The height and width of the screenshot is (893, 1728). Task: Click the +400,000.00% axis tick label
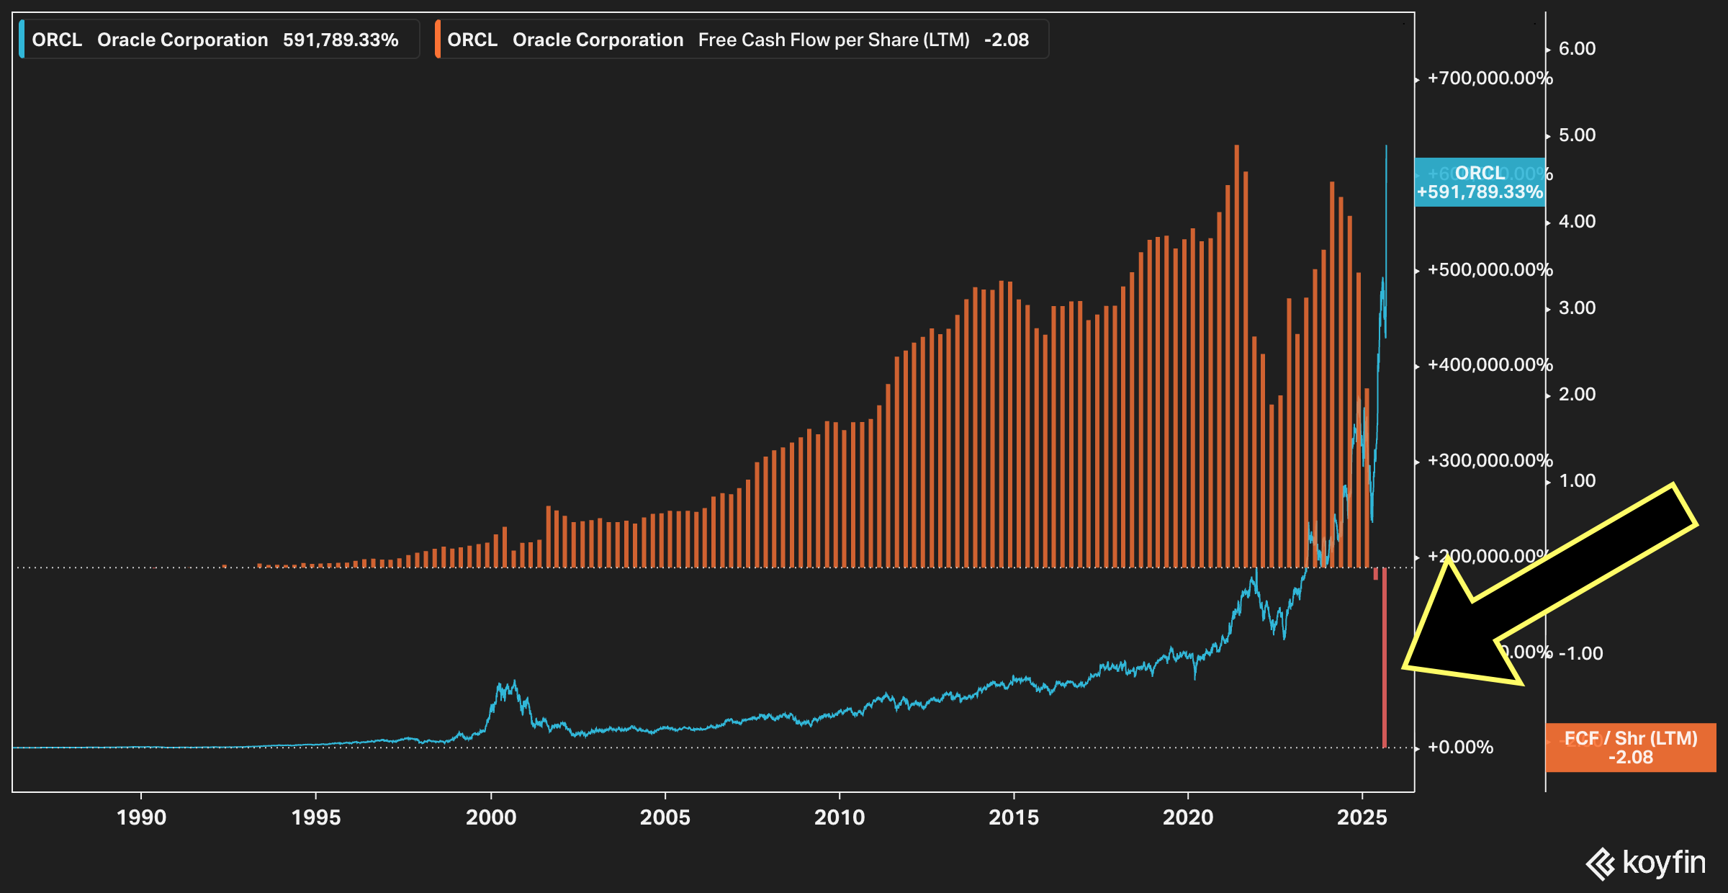[1490, 365]
